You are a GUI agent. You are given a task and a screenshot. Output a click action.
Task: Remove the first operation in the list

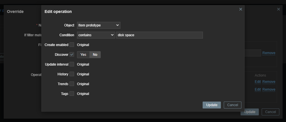(x=269, y=82)
